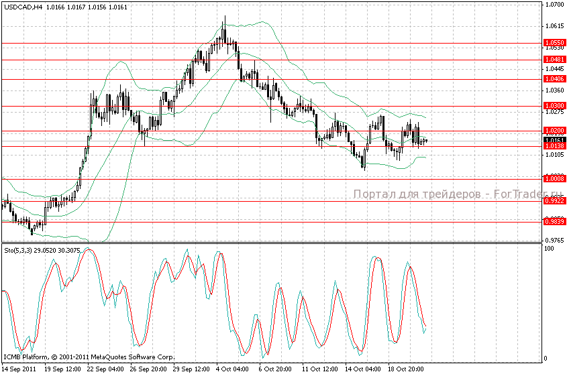Click the 1.0700 price scale value

pyautogui.click(x=555, y=5)
